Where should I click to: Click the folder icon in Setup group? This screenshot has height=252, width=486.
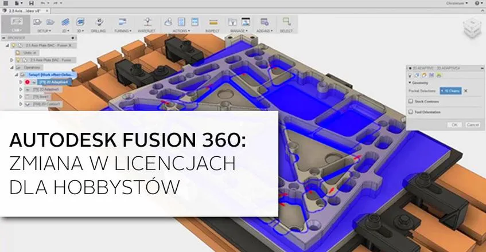[x=50, y=22]
